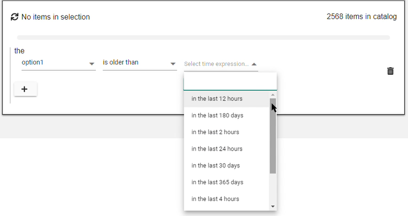Select 'in the last 180 days'

pos(218,115)
